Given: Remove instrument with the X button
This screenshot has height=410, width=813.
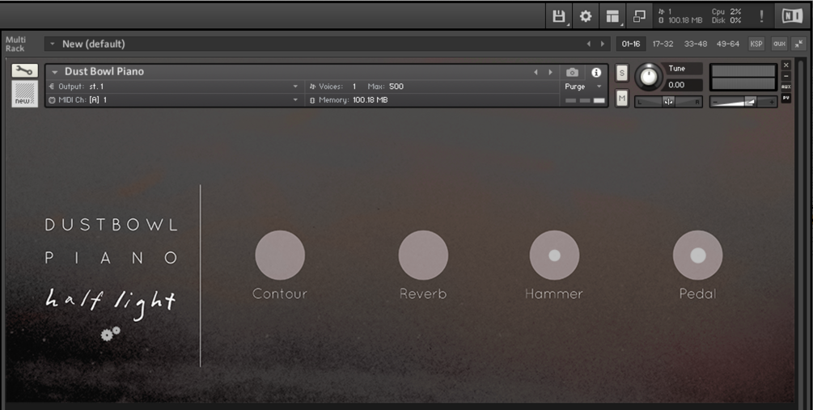Looking at the screenshot, I should (x=786, y=65).
